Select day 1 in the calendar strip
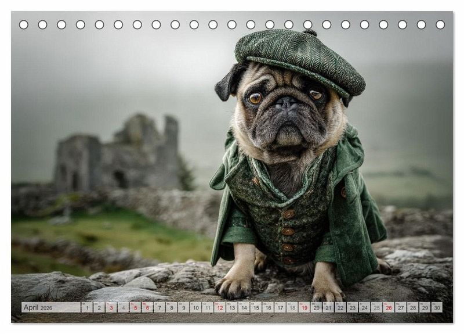Viewport: 464px width, 334px height. 86,308
